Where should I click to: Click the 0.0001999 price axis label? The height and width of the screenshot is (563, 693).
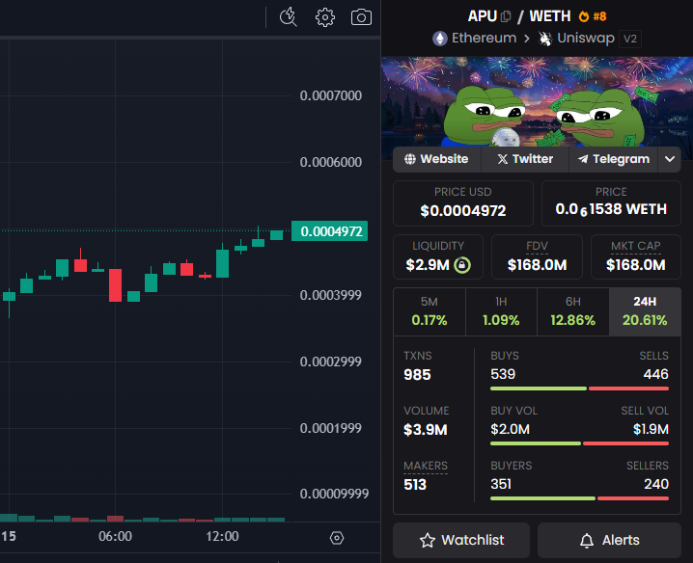click(x=331, y=428)
